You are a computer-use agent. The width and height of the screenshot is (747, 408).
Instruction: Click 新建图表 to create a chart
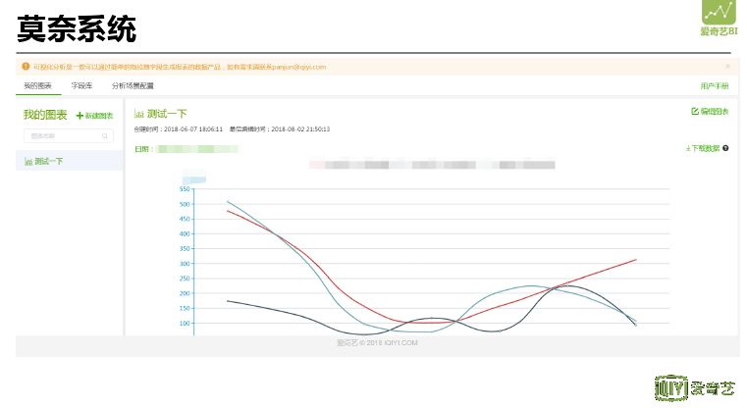(x=95, y=116)
